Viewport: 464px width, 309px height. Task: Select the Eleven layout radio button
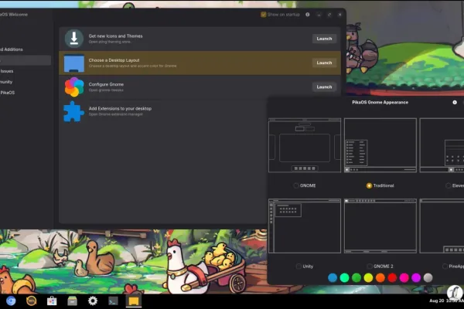coord(448,185)
